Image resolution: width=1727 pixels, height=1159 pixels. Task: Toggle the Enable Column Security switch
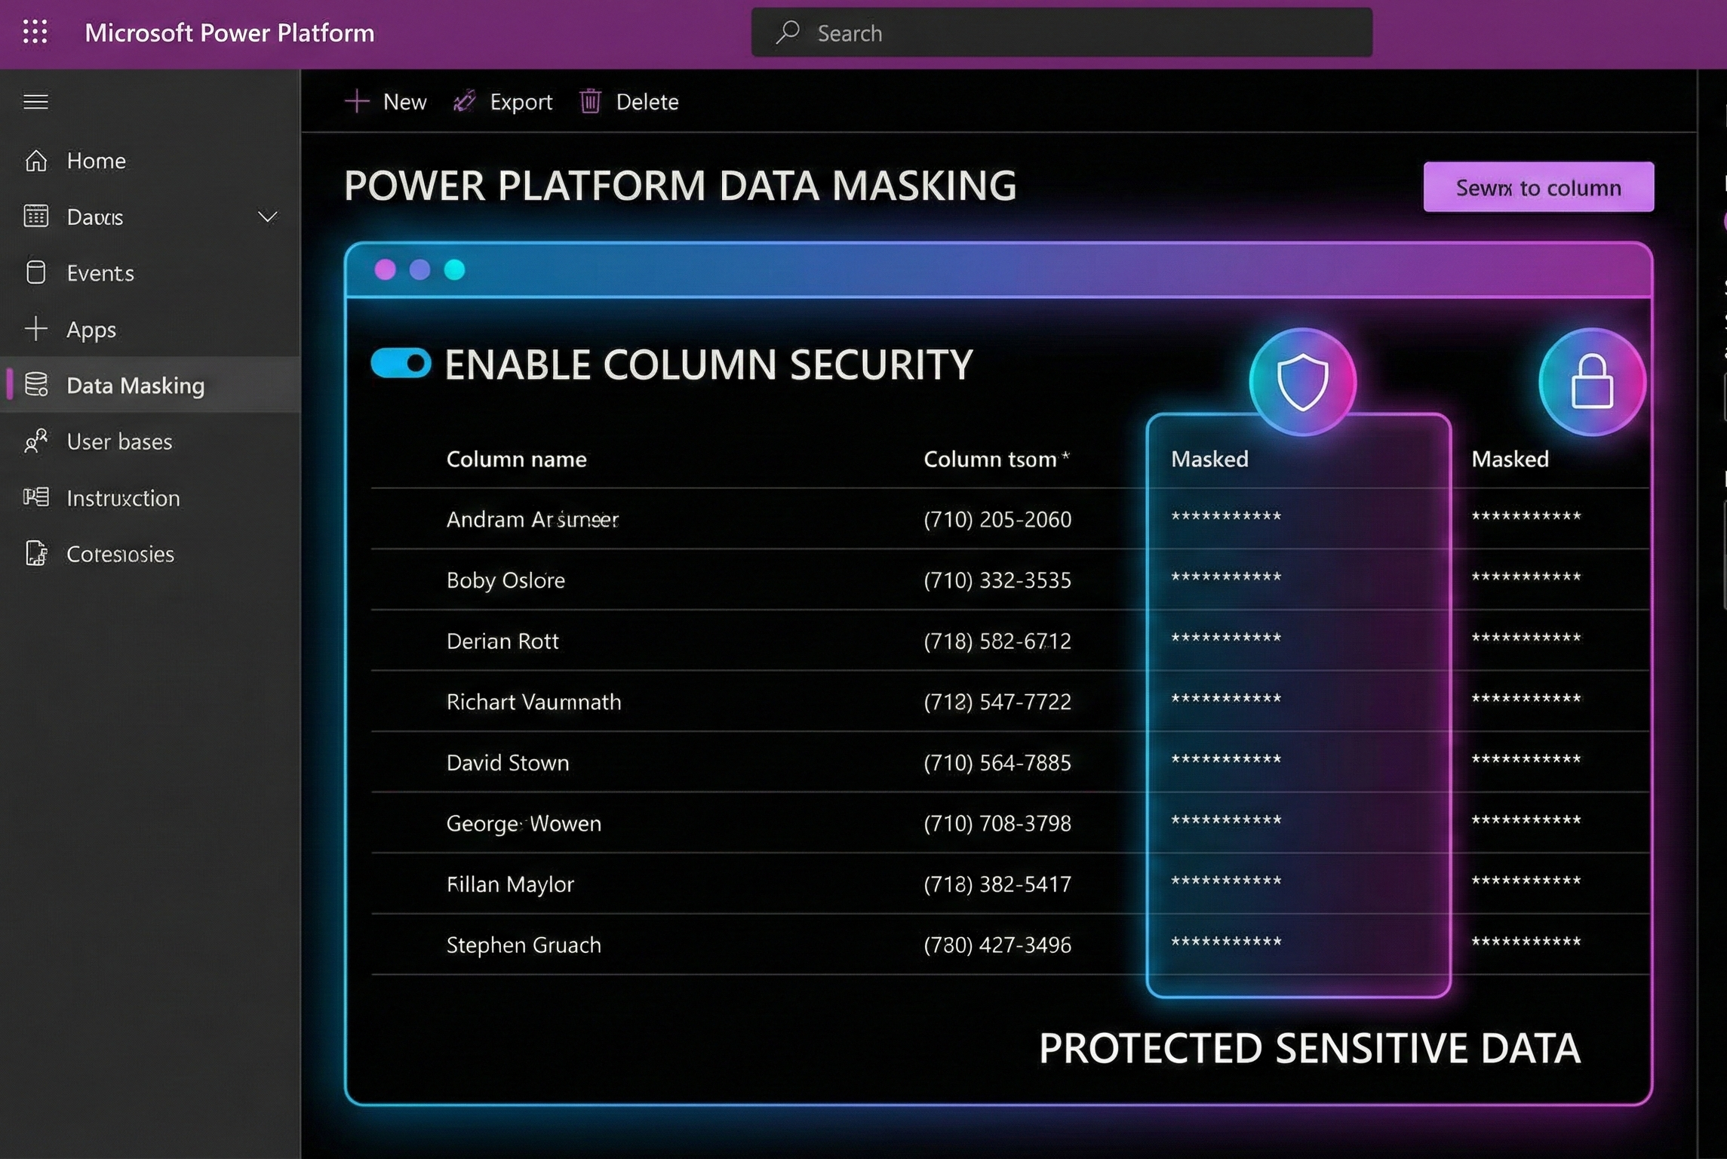pos(401,364)
